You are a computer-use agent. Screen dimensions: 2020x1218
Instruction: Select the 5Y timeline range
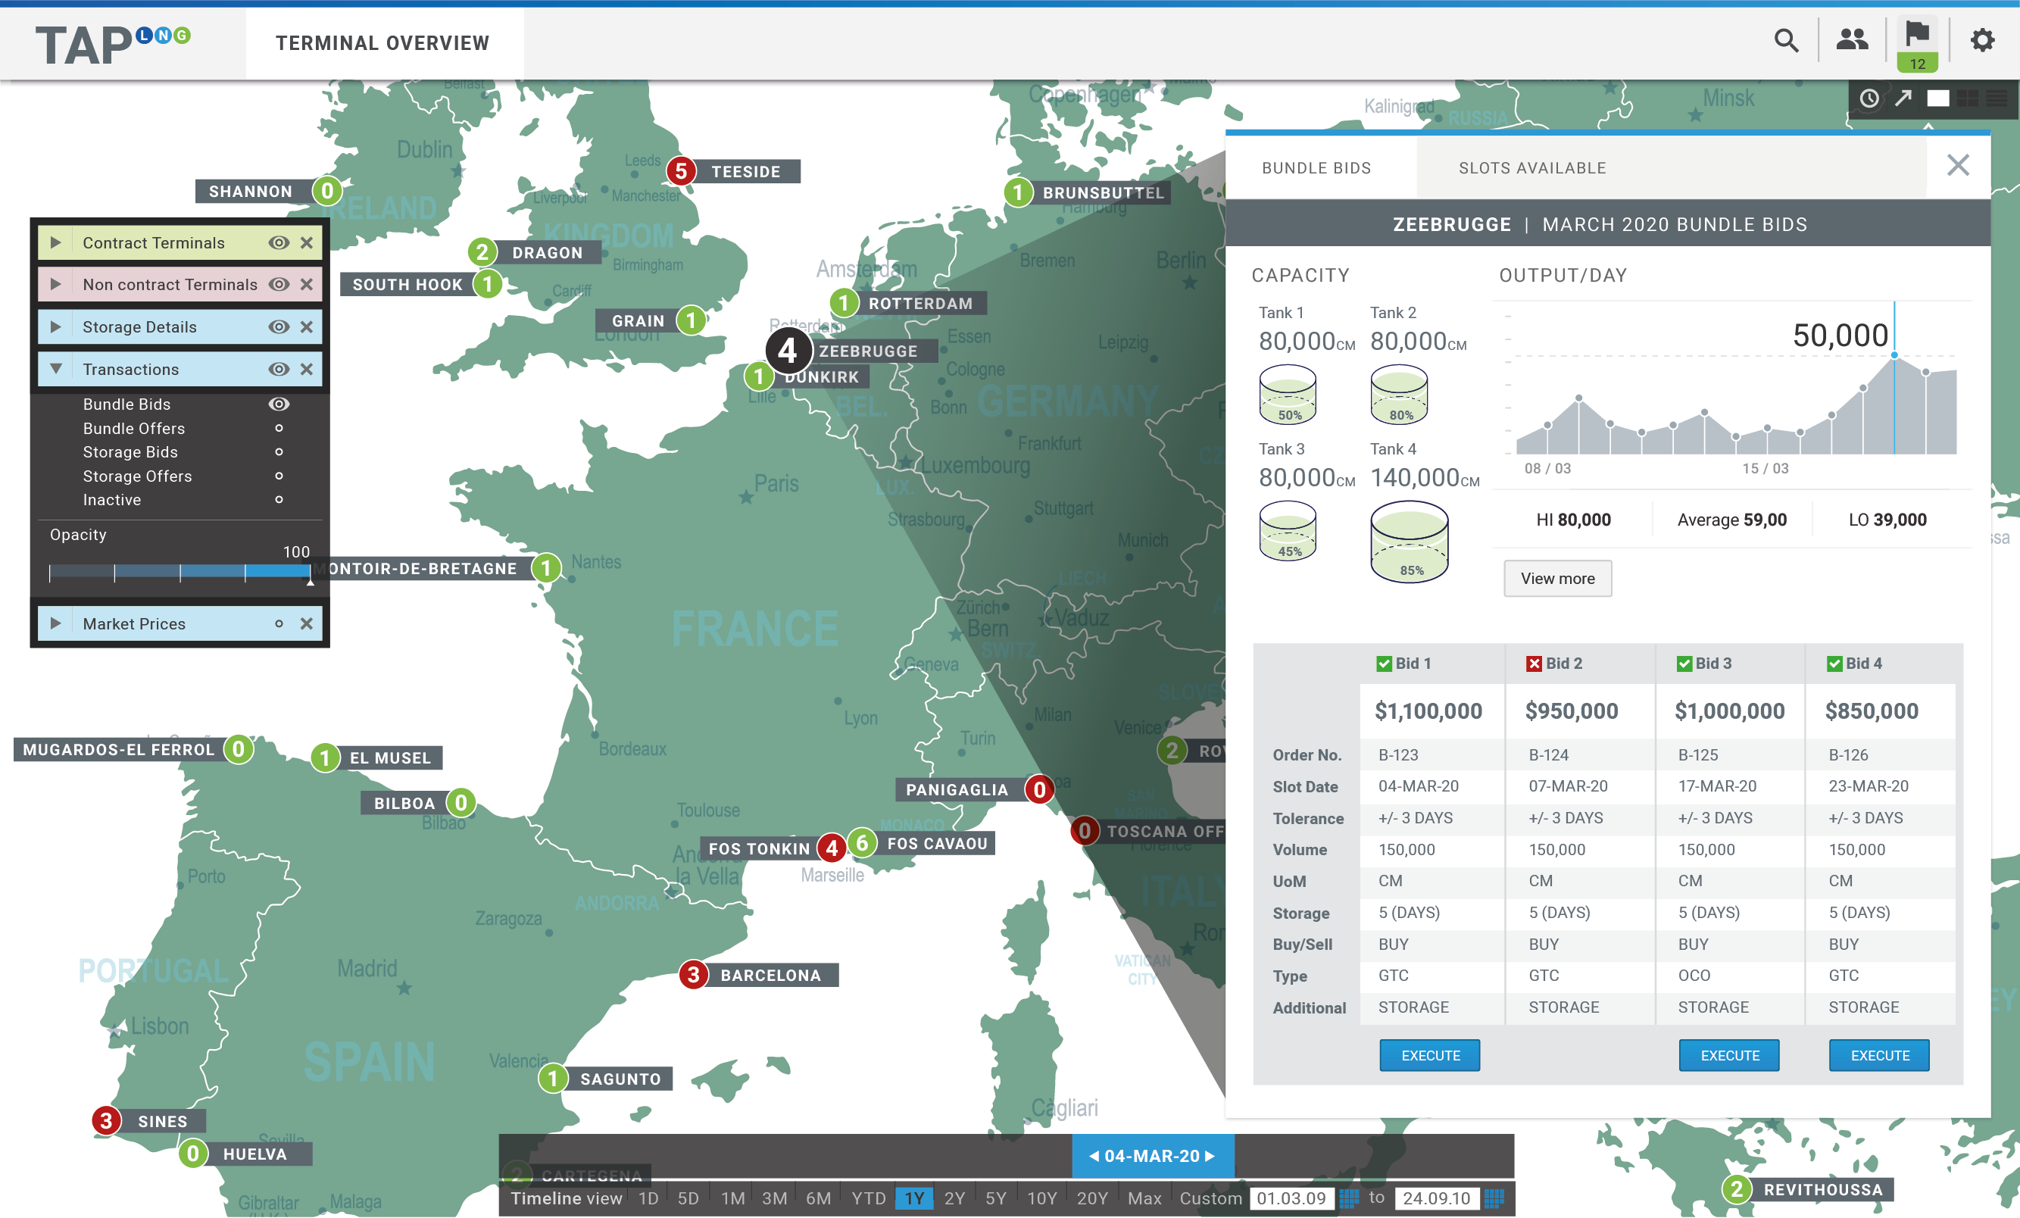click(x=995, y=1198)
